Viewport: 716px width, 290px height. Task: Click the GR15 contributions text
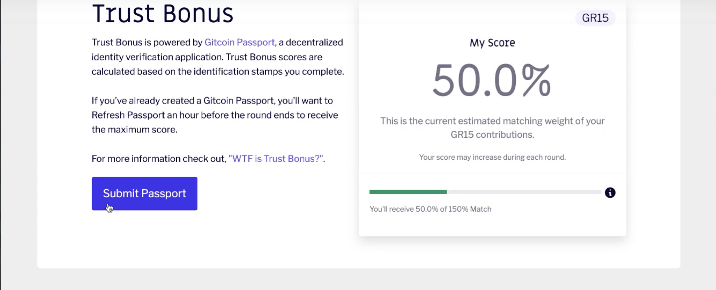[492, 134]
